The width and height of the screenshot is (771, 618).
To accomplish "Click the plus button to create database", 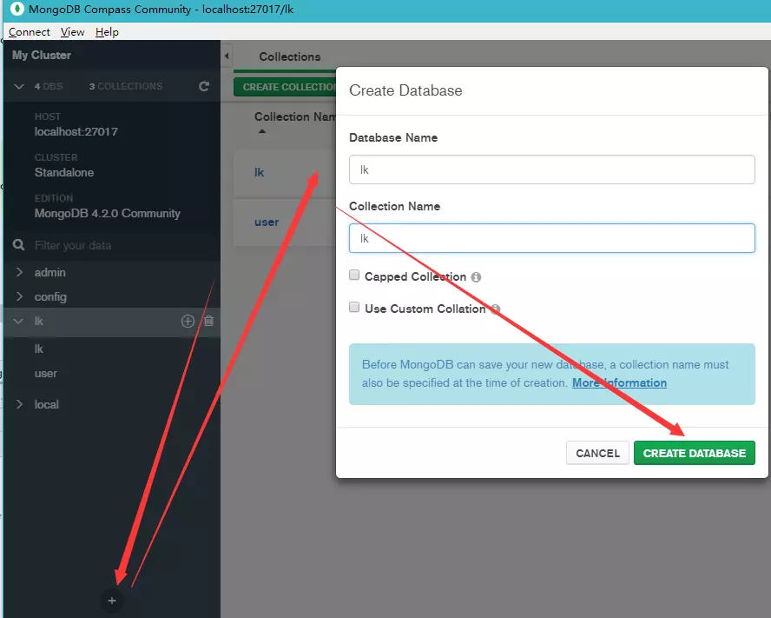I will (112, 601).
